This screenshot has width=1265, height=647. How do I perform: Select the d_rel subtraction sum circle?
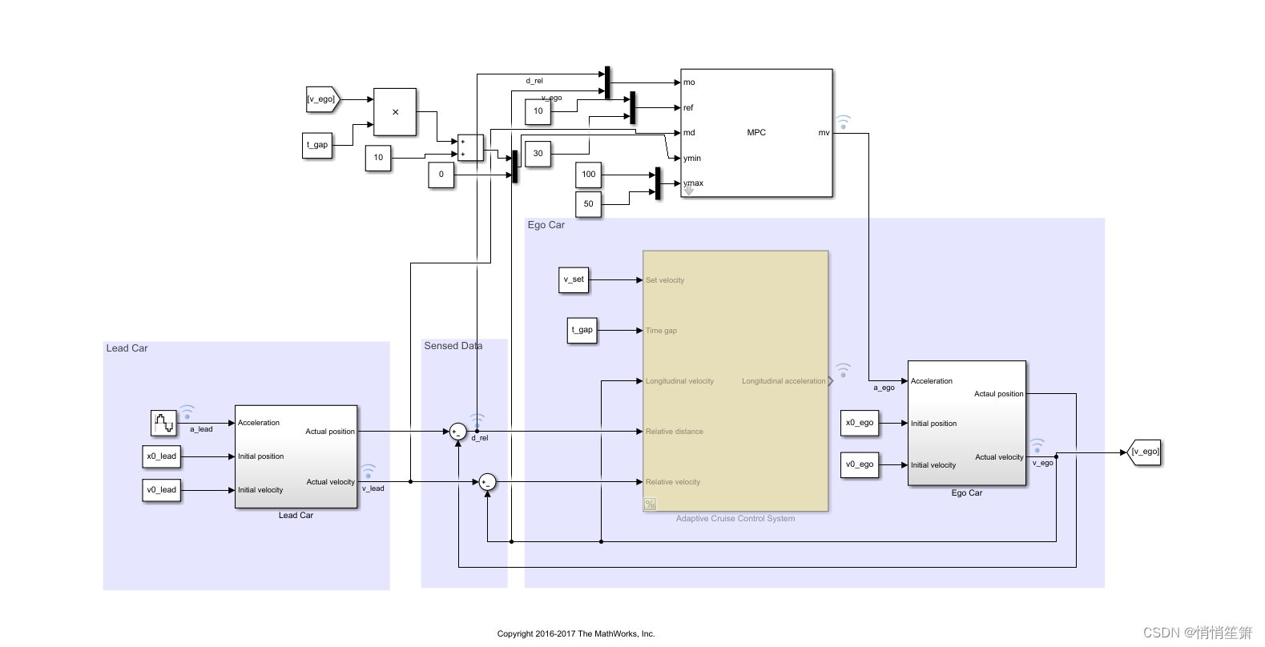[x=457, y=432]
